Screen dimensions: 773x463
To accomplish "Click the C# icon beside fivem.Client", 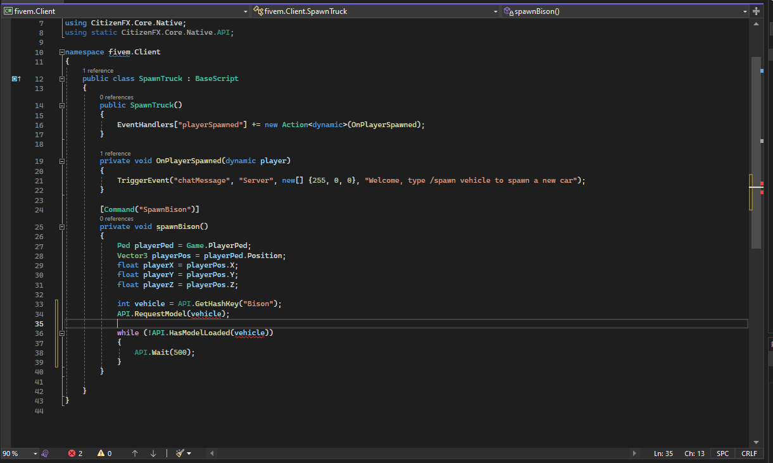I will 8,10.
